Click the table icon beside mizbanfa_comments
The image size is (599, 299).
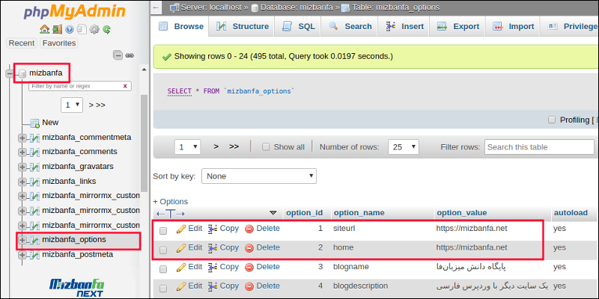(34, 152)
